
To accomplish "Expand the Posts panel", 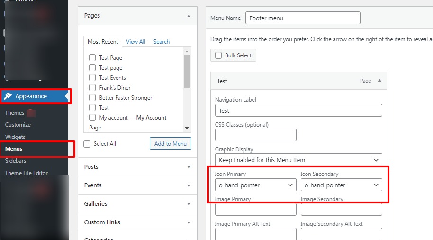I will (x=189, y=167).
